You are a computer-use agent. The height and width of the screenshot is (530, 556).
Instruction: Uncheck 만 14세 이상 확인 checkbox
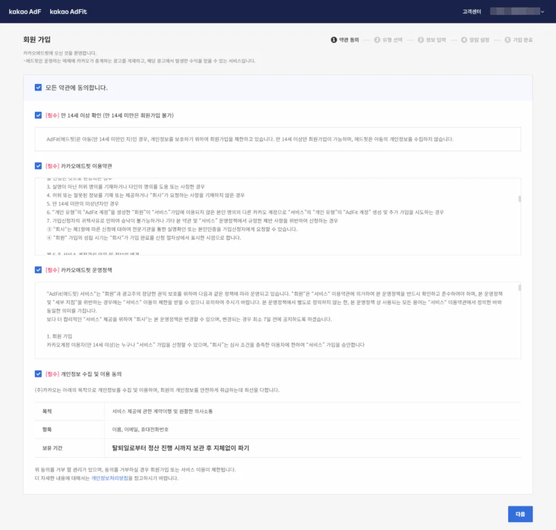[38, 115]
